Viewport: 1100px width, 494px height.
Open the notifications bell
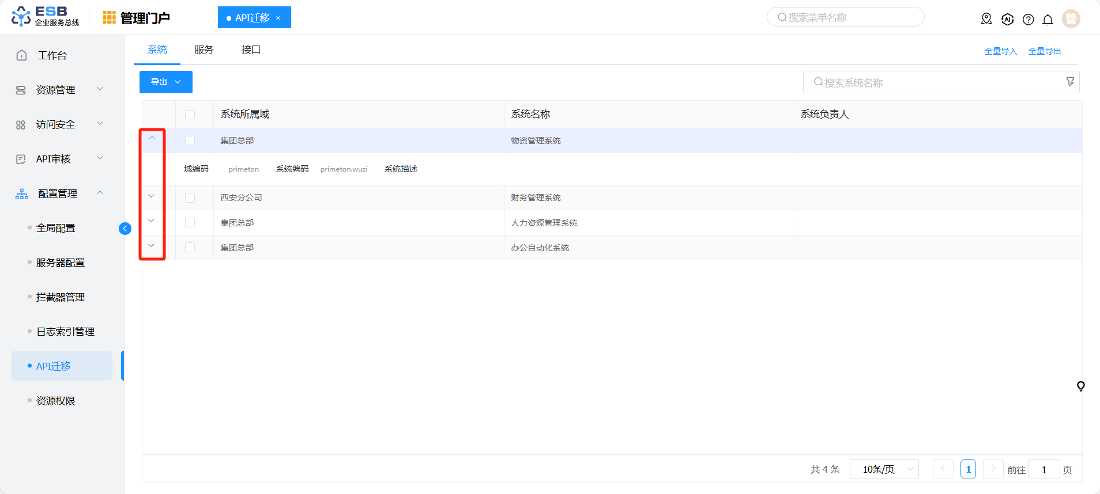1048,20
